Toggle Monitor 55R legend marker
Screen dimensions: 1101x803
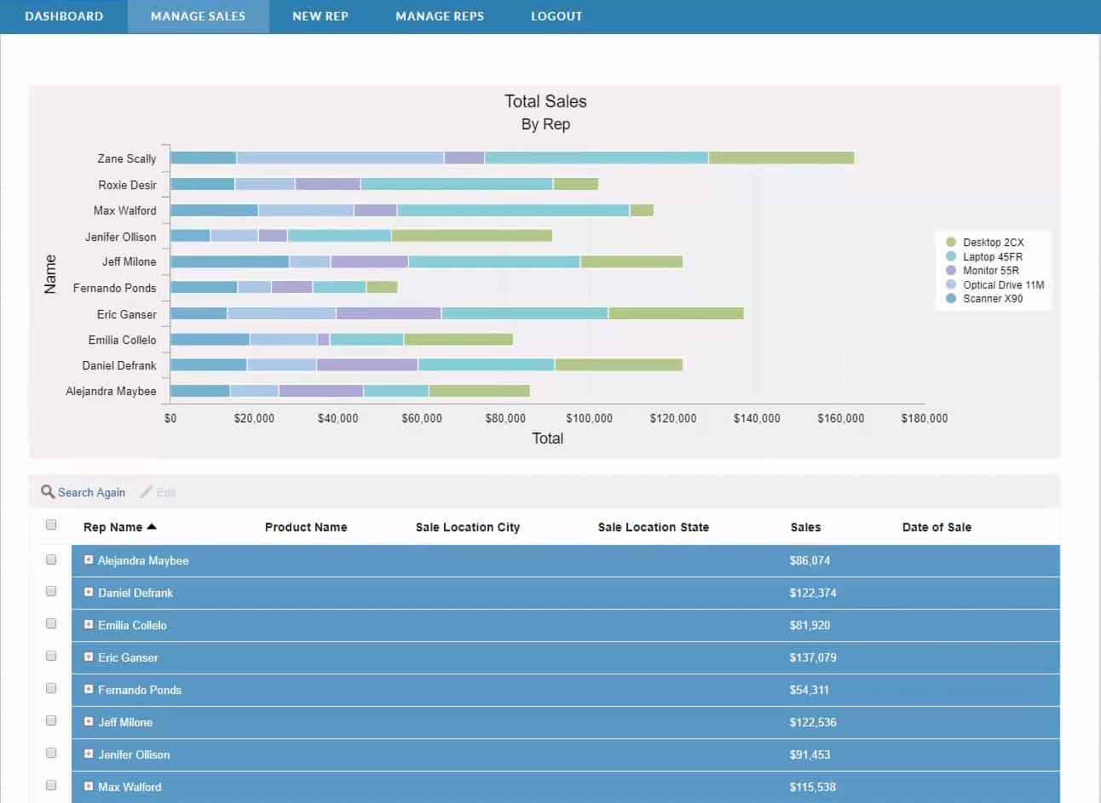point(951,271)
